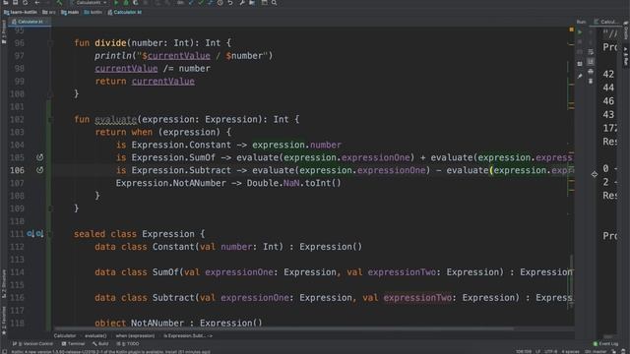Open the TODO tool window
630x354 pixels.
(128, 343)
